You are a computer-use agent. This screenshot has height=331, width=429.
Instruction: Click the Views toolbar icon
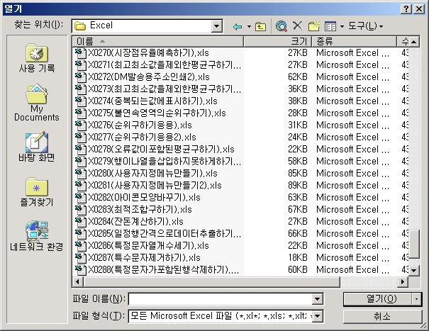click(330, 26)
